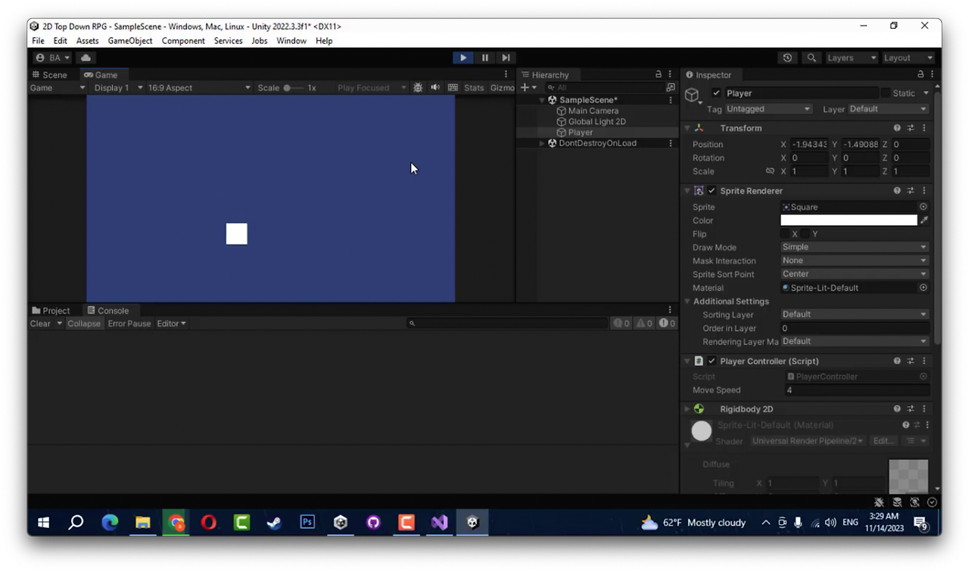Switch to the Project tab
Viewport: 969px width, 572px height.
[x=51, y=311]
